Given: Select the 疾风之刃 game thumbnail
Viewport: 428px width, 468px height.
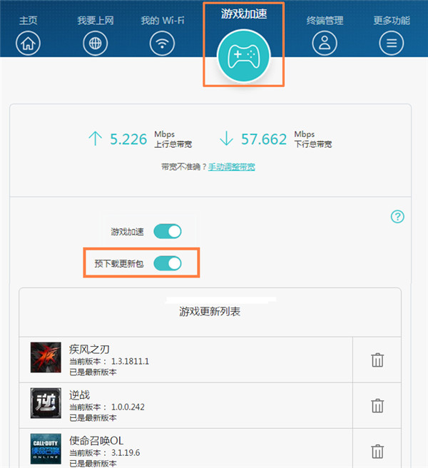Looking at the screenshot, I should pyautogui.click(x=46, y=357).
